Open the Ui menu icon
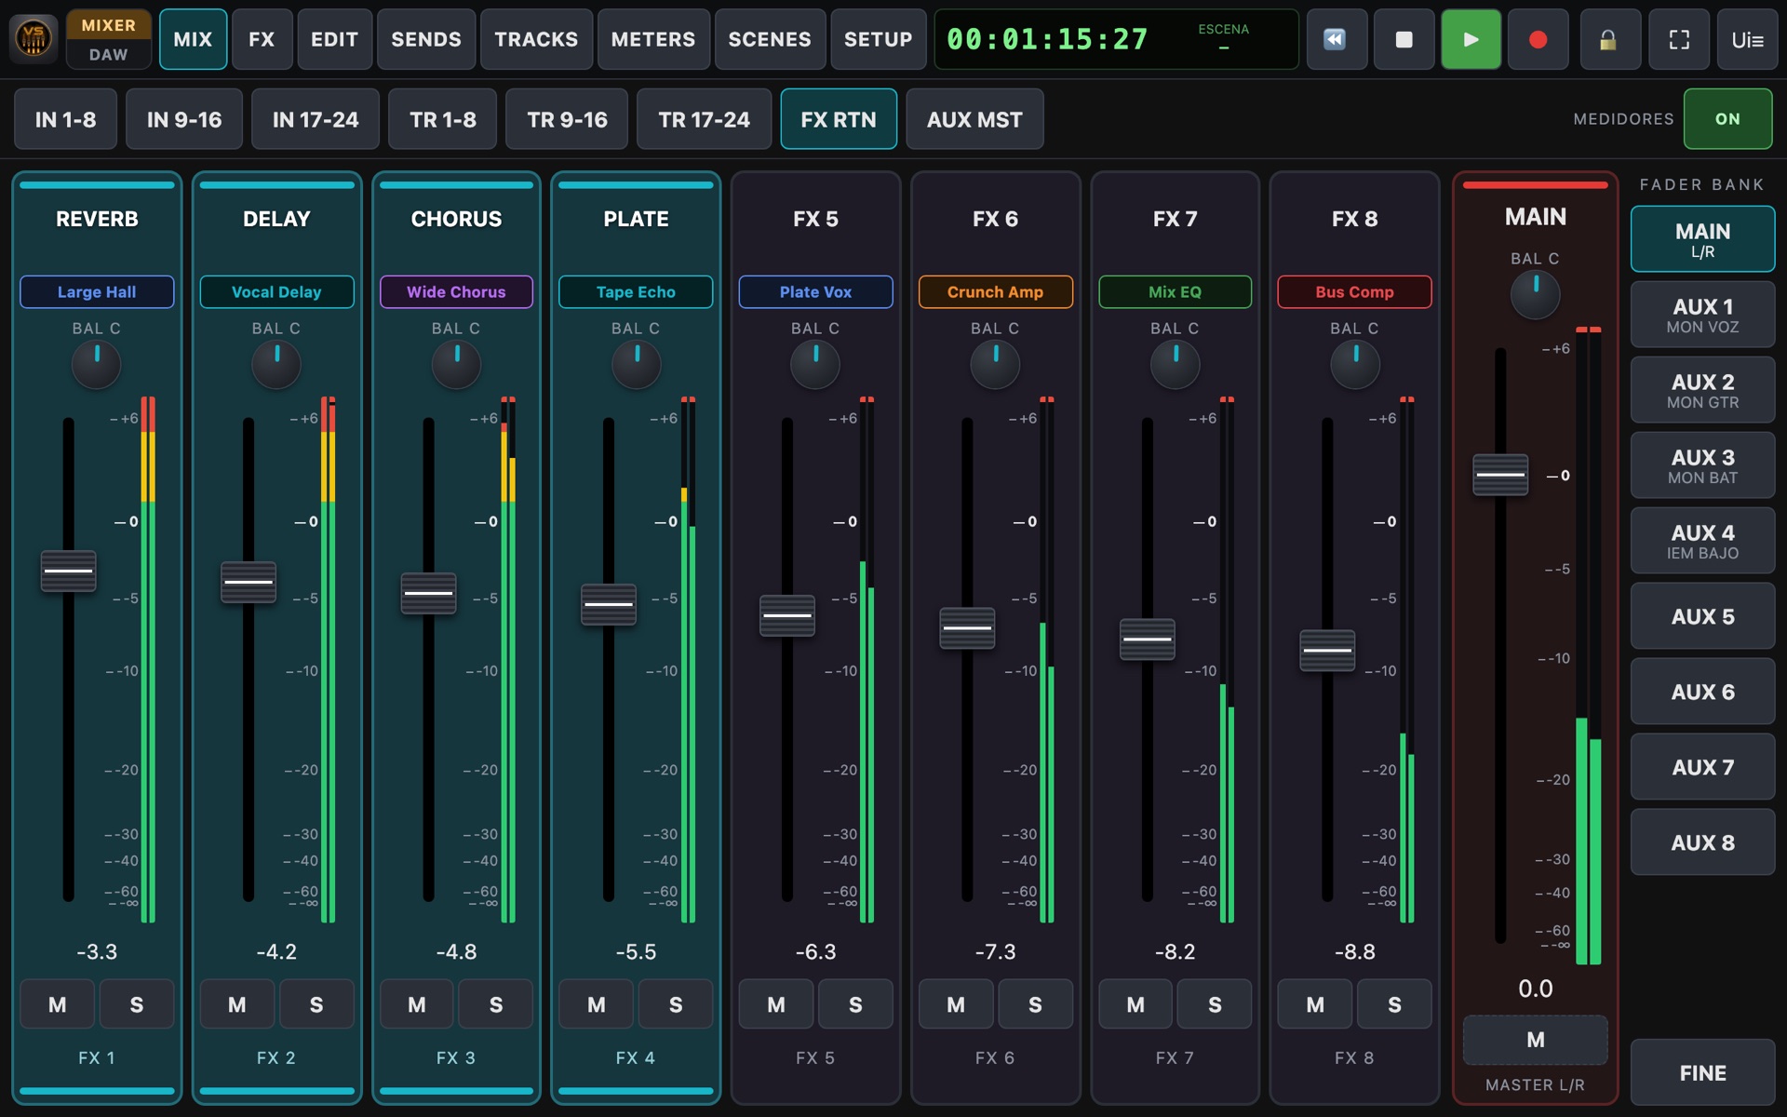Screen dimensions: 1787x1117 pos(1747,39)
